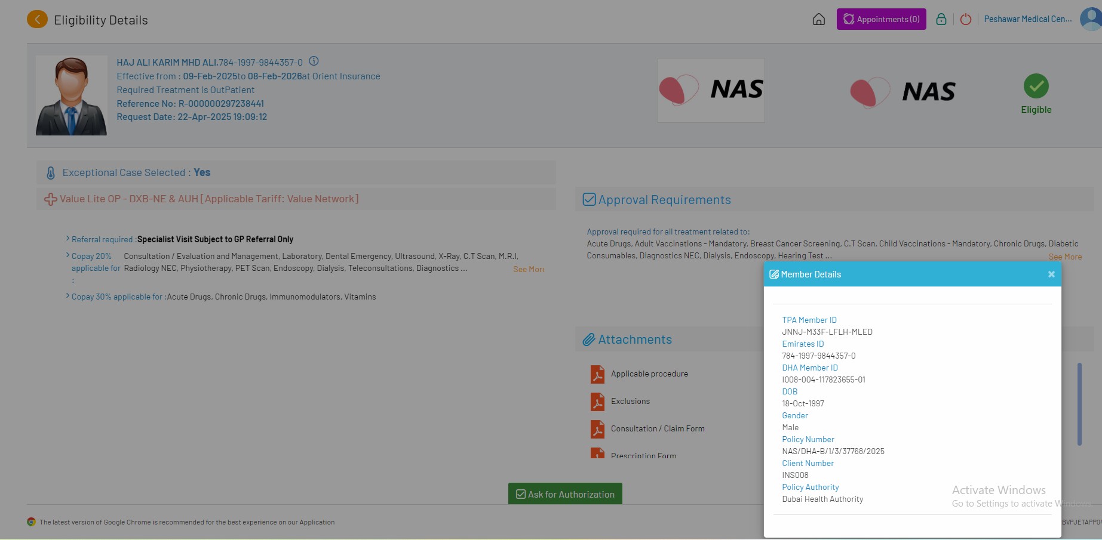Expand the Copay 30% applicable chevron

pos(67,296)
